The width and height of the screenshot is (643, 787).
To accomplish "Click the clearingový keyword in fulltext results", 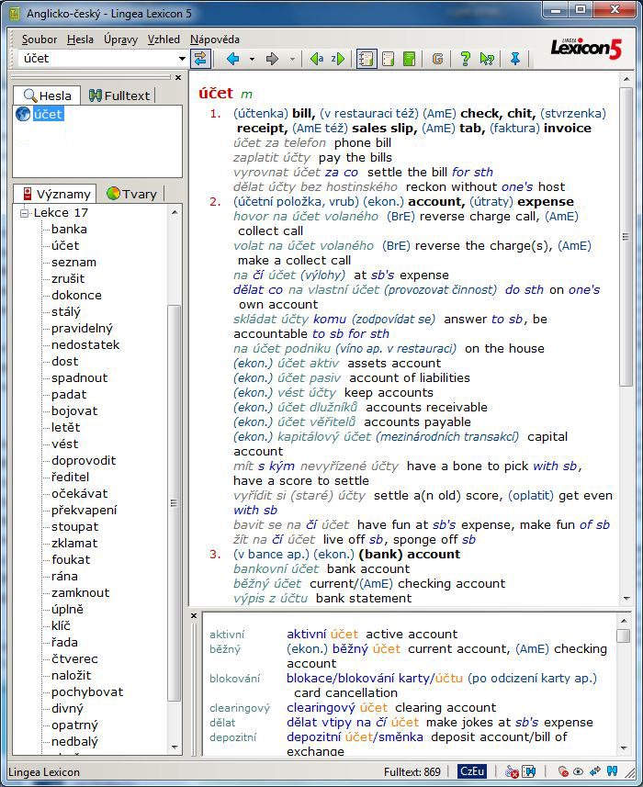I will tap(240, 708).
